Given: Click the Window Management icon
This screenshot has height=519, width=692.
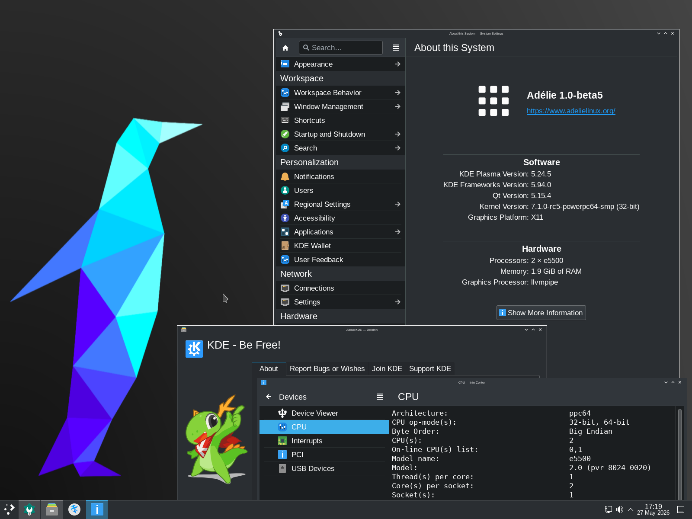Looking at the screenshot, I should [x=285, y=106].
